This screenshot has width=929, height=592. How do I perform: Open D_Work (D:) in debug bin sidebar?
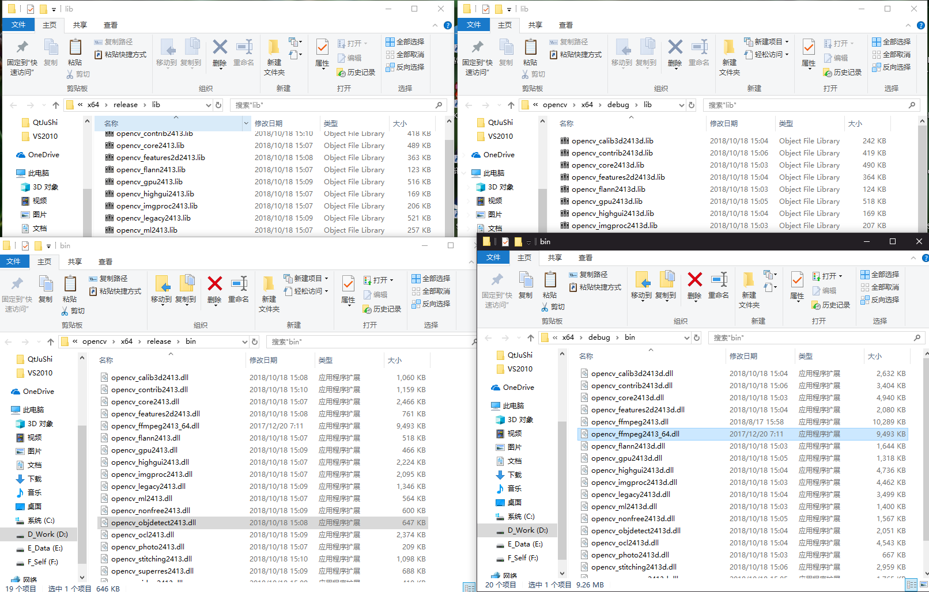(x=527, y=530)
